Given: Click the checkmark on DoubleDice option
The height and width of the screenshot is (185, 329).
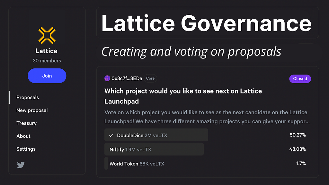Looking at the screenshot, I should [x=111, y=136].
